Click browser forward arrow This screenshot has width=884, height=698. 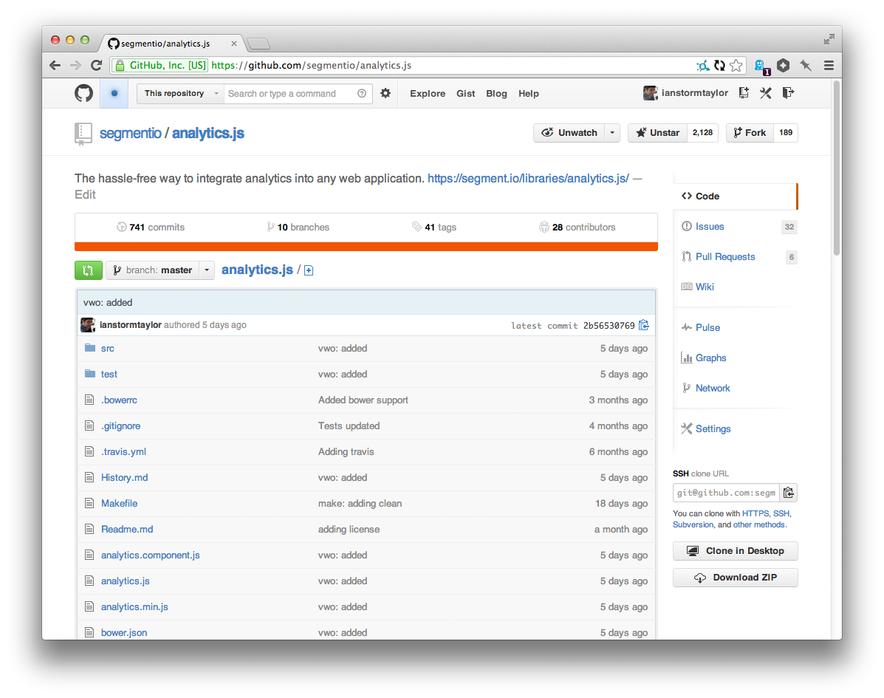75,66
